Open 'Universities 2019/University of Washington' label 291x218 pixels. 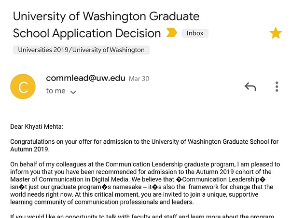click(81, 50)
